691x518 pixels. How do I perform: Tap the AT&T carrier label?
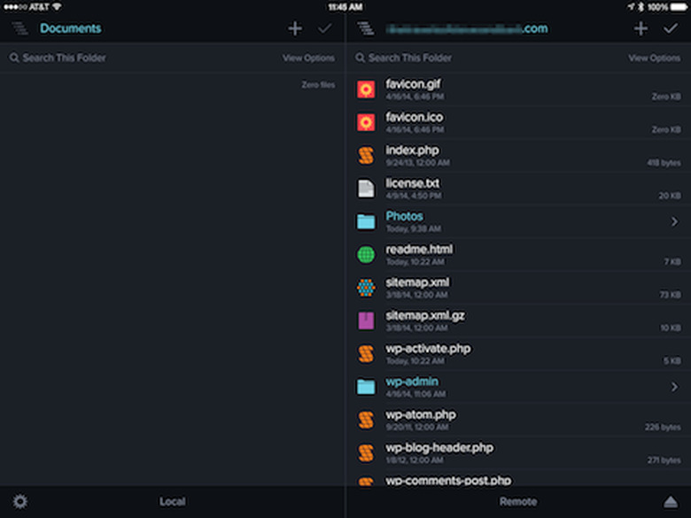[x=39, y=7]
